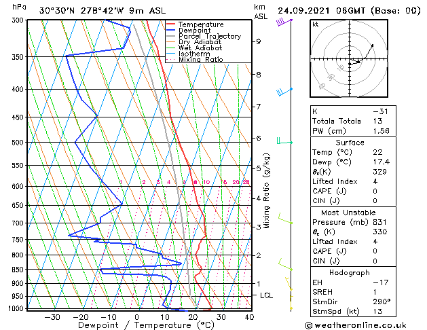Click the Most Unstable section header
The image size is (427, 330).
point(348,213)
